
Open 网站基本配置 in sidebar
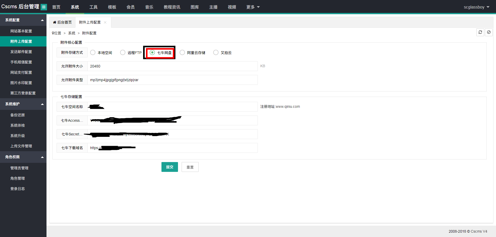(23, 31)
